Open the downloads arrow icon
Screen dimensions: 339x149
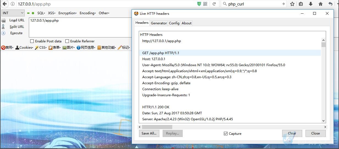click(311, 4)
